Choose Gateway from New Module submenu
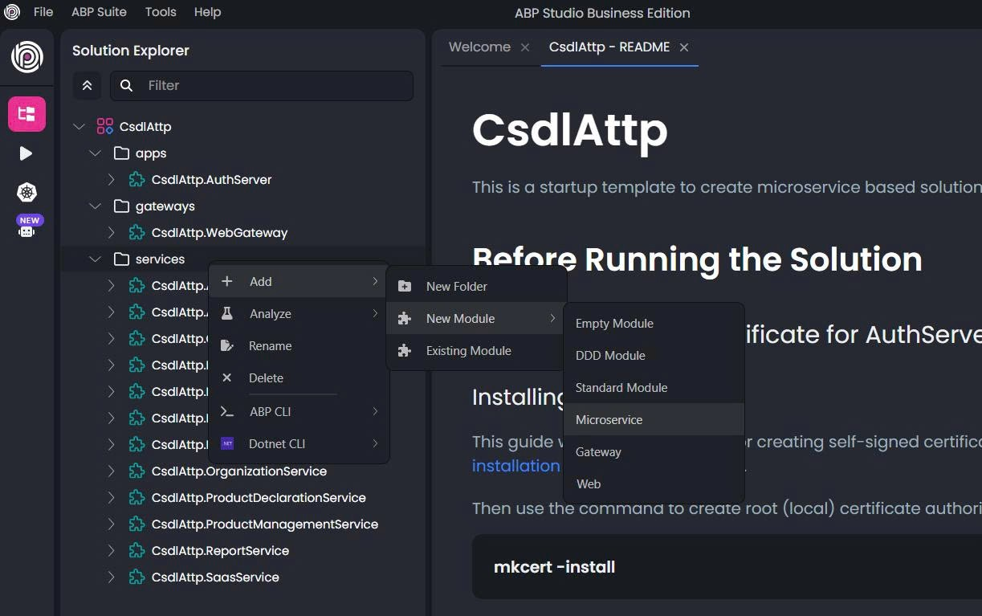The height and width of the screenshot is (616, 982). [x=654, y=451]
